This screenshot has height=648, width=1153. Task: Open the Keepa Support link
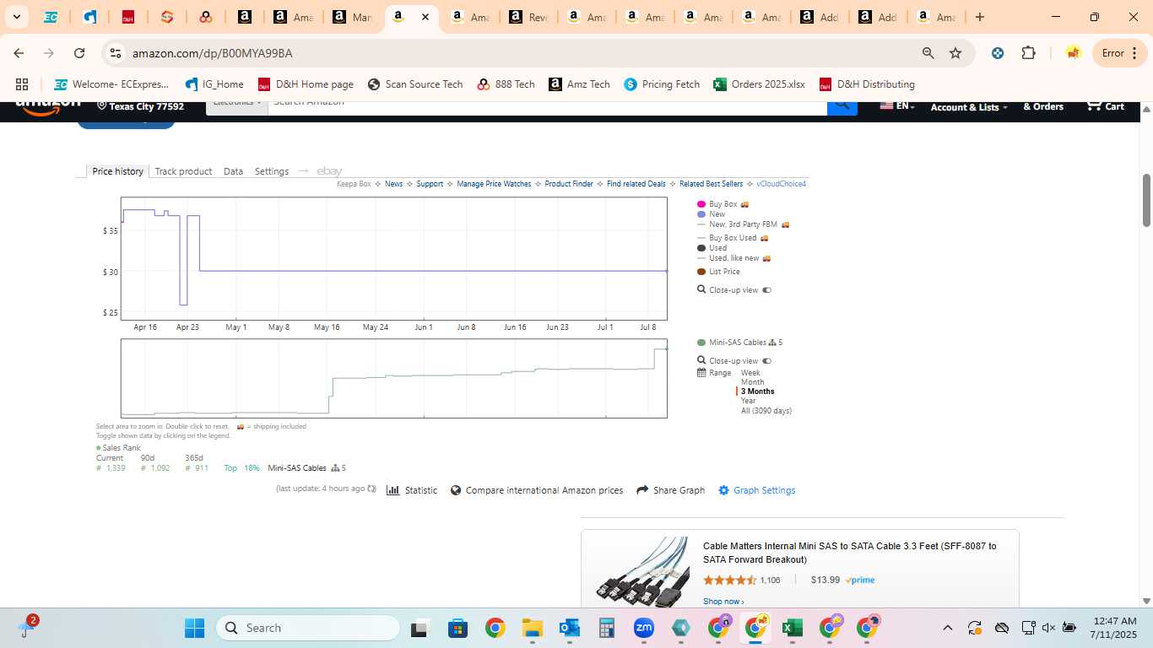430,184
